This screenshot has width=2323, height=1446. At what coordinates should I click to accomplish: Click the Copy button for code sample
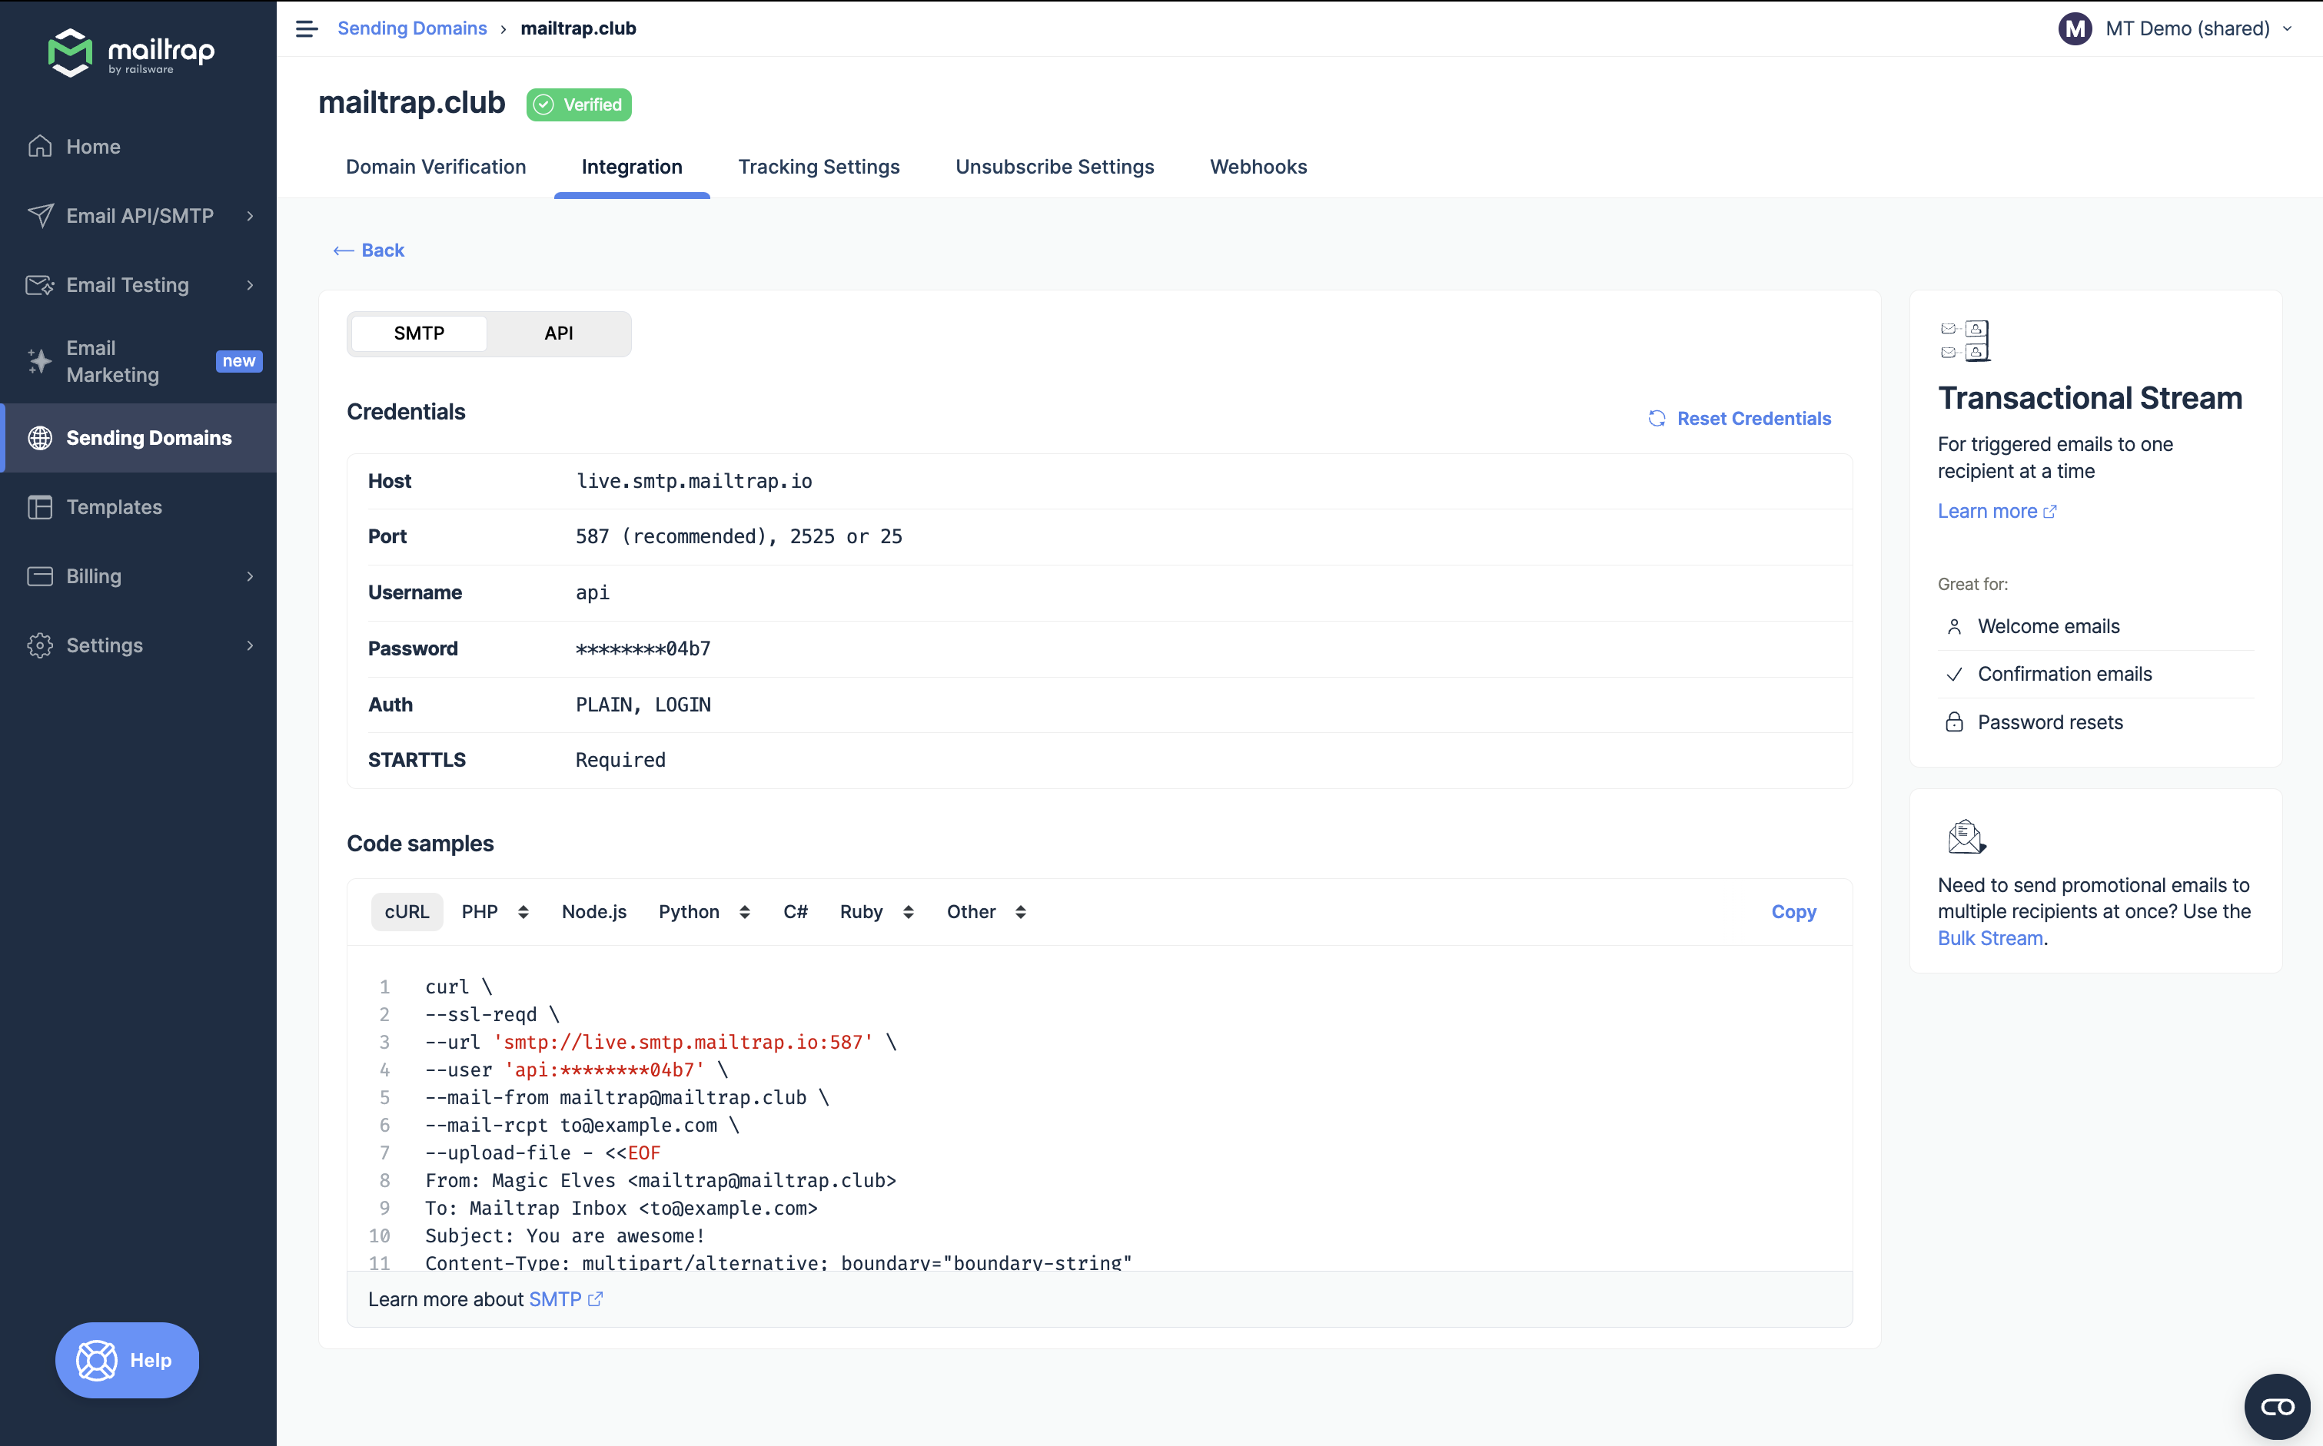click(x=1793, y=911)
